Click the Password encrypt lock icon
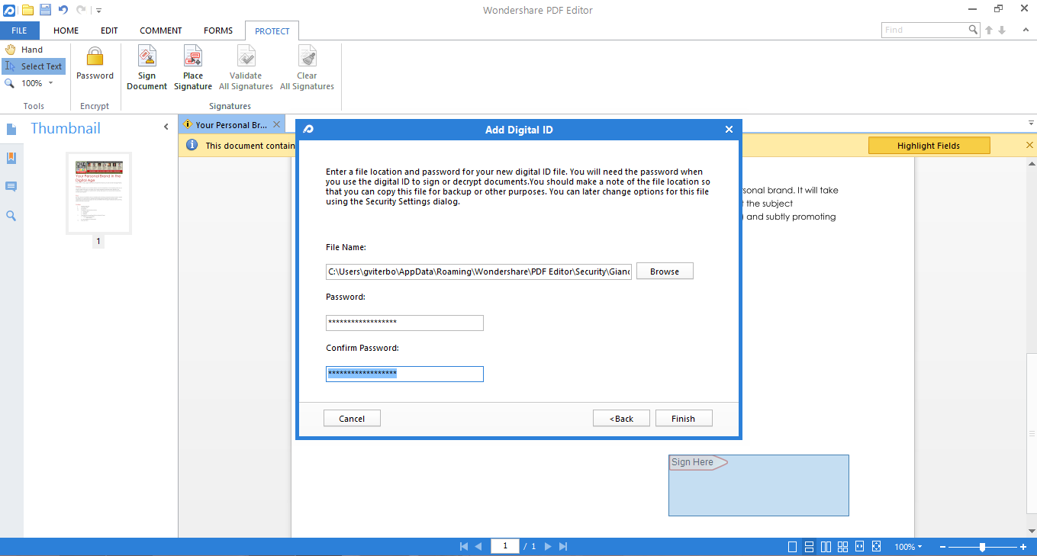 (x=95, y=58)
